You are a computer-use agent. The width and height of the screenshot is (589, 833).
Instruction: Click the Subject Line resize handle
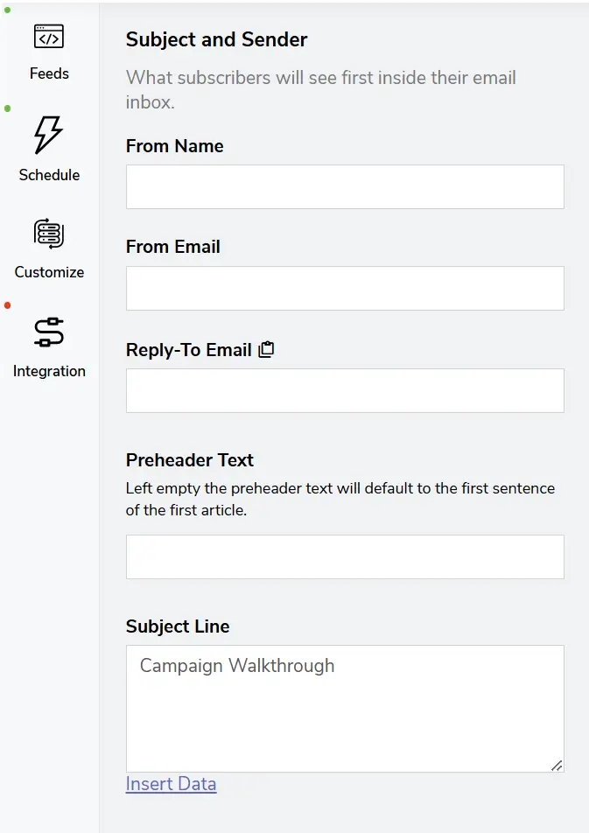(557, 765)
